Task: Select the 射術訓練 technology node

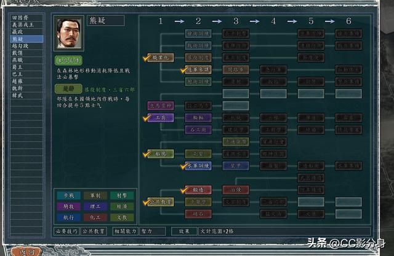Action: pos(198,82)
